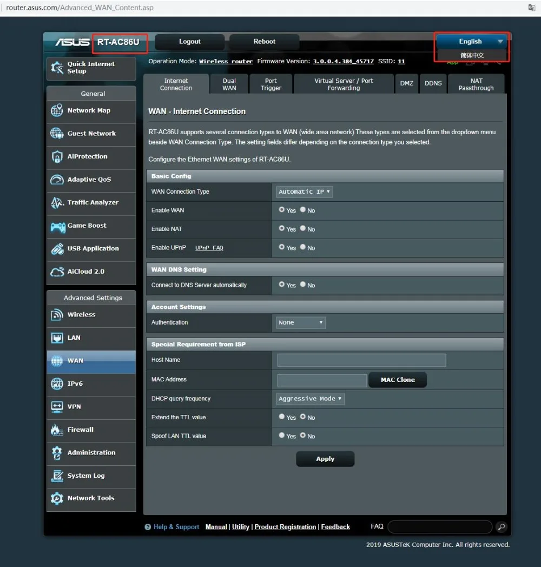The width and height of the screenshot is (541, 567).
Task: Open DHCP query frequency dropdown
Action: (x=311, y=399)
